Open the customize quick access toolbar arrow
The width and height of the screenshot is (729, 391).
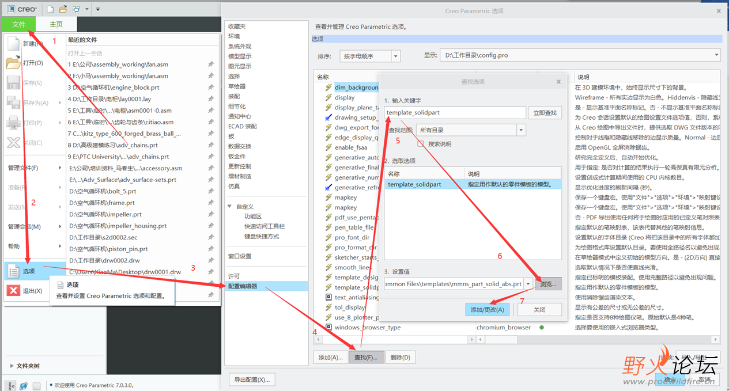click(98, 9)
